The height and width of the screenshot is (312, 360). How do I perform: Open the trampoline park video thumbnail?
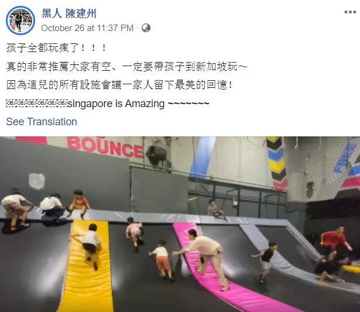pos(180,224)
